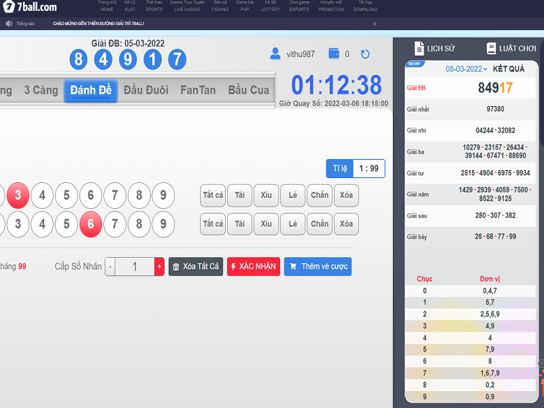
Task: Click Xóa Tất Cả trash button
Action: pyautogui.click(x=196, y=267)
